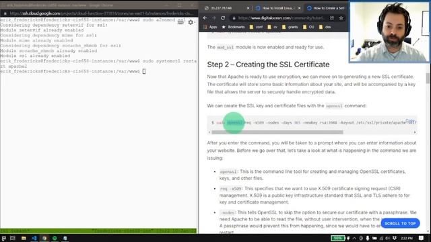
Task: Click the Chrome taskbar icon
Action: [x=44, y=238]
